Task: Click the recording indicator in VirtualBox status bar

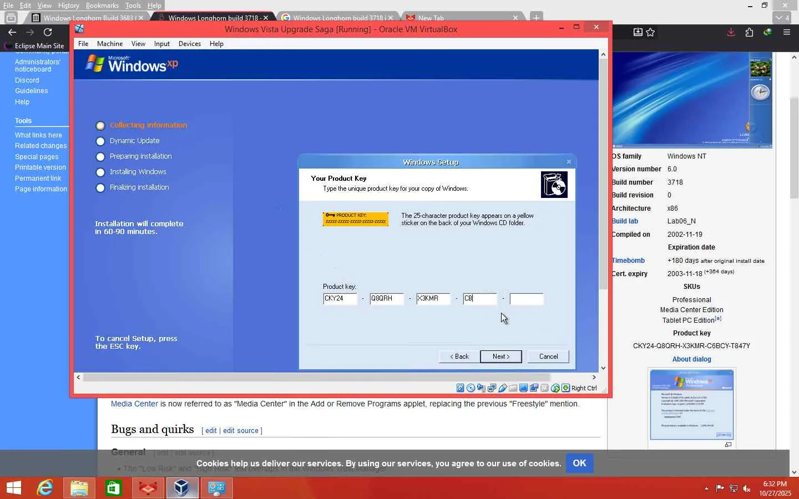Action: coord(534,388)
